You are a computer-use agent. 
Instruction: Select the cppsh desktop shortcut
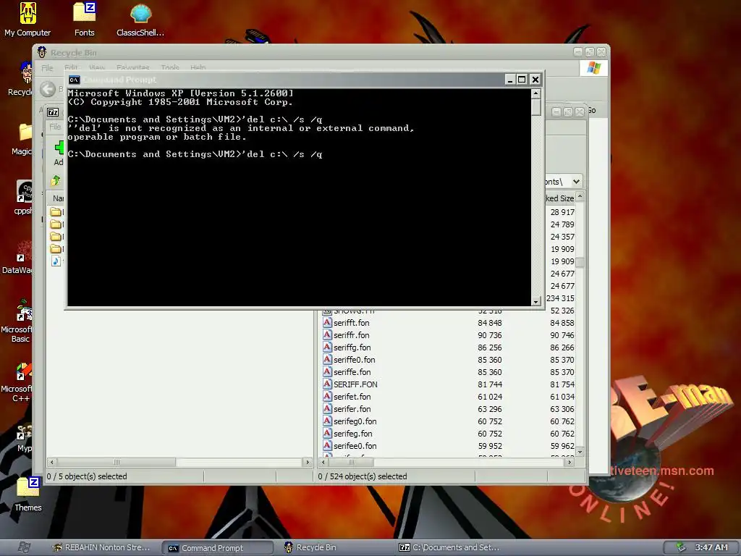pos(22,198)
